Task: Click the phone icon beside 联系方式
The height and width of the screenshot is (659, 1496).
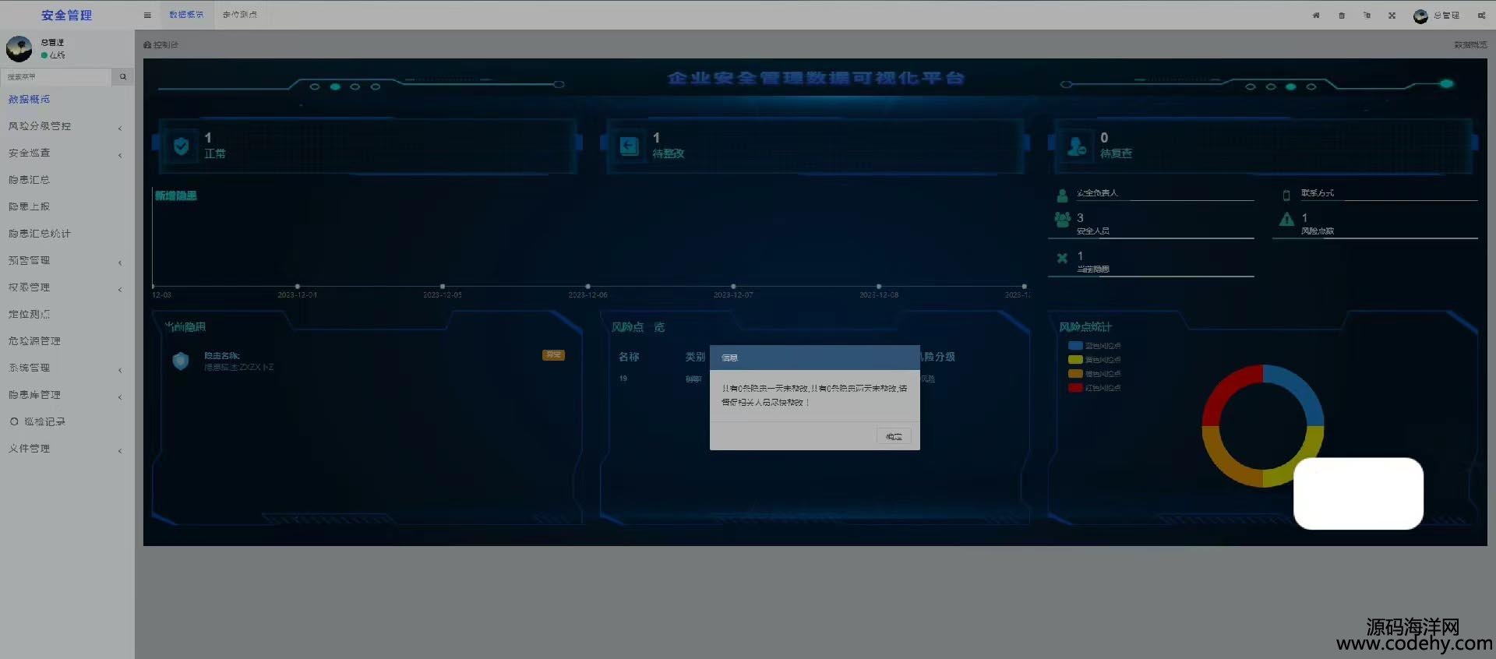Action: 1286,196
